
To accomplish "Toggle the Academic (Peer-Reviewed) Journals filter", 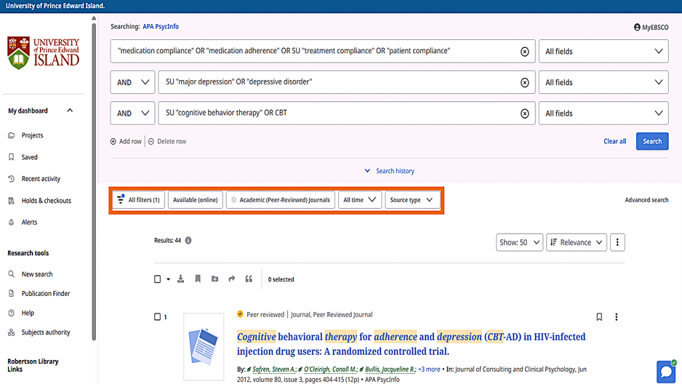I will [x=280, y=200].
